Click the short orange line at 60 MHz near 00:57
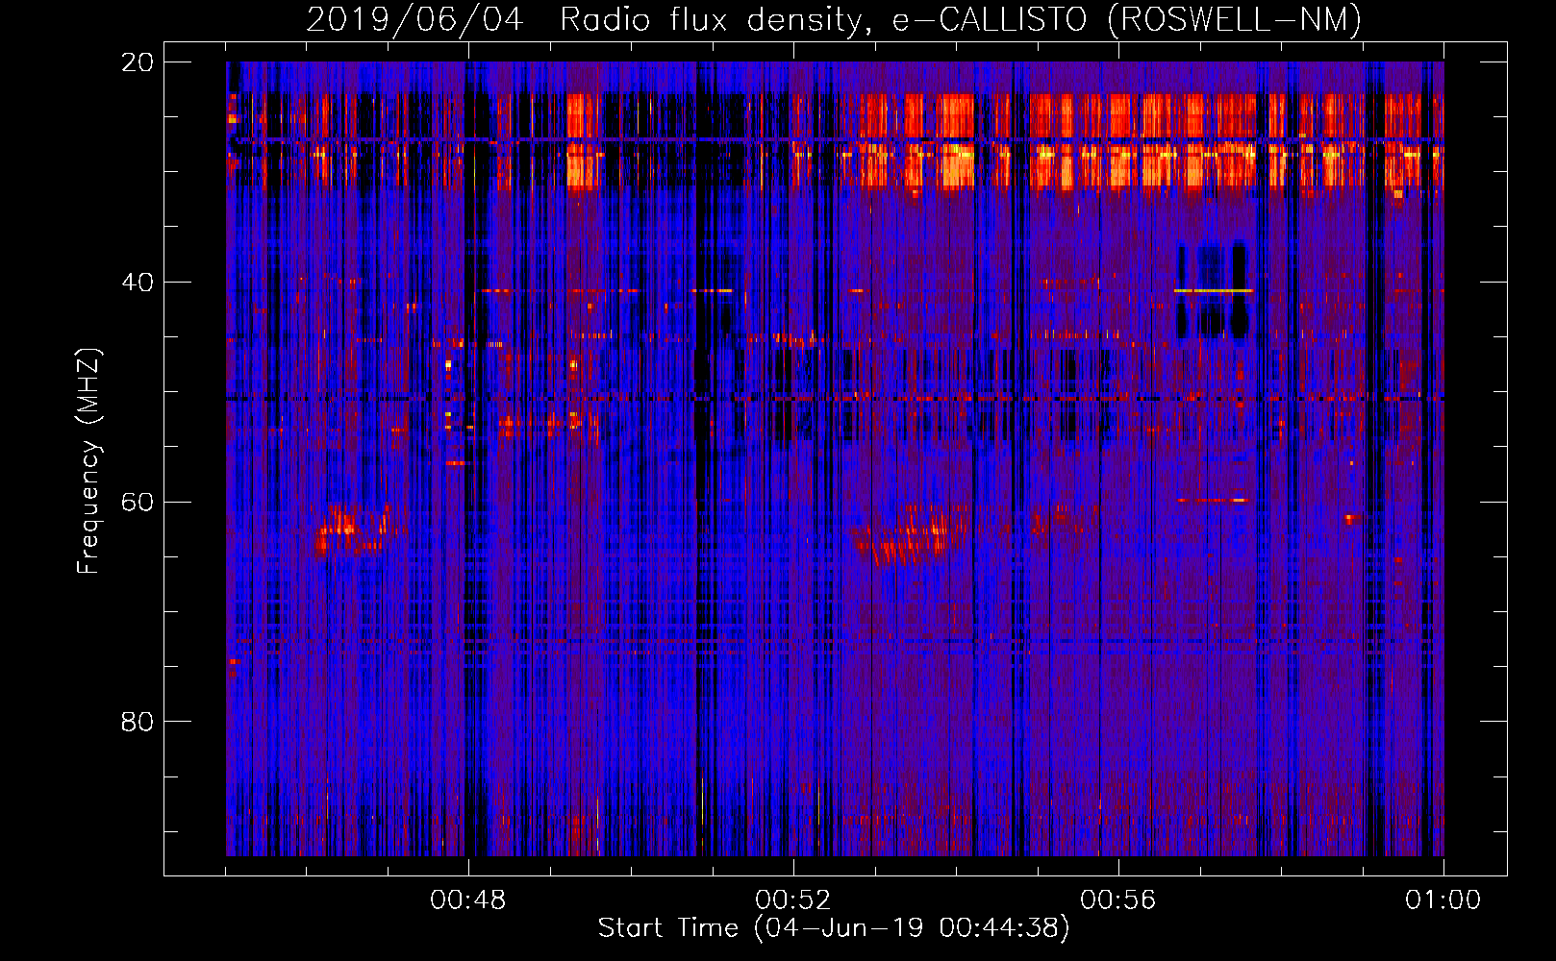 point(1212,501)
